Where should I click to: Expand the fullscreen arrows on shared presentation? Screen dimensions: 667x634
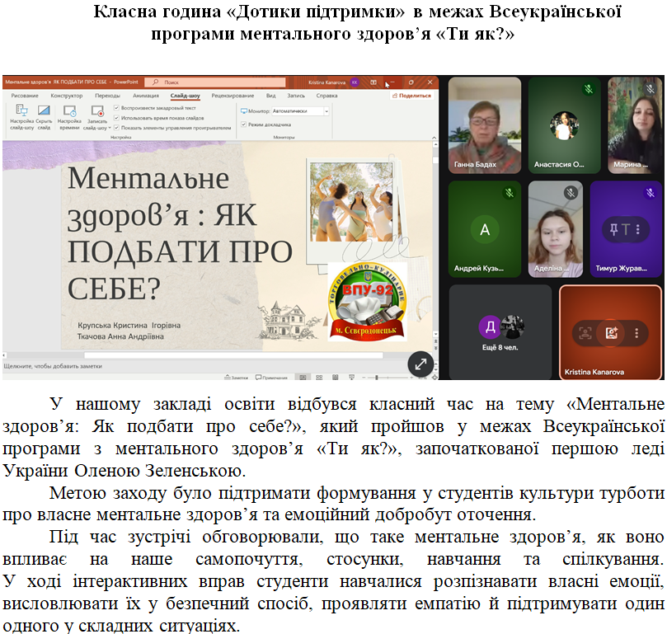click(420, 363)
